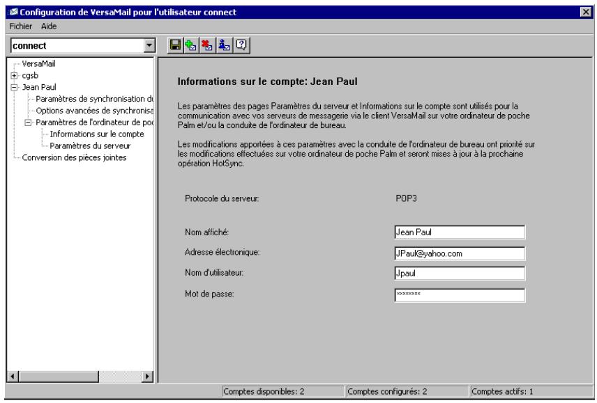This screenshot has width=597, height=403.
Task: Click the Protocole du serveur label
Action: coord(222,198)
